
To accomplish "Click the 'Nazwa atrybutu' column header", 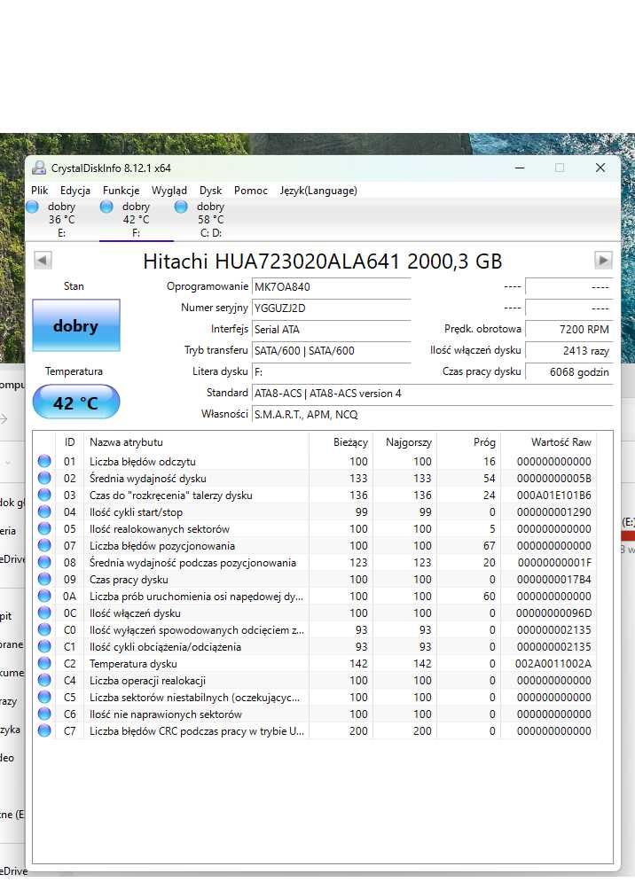I will [x=196, y=442].
